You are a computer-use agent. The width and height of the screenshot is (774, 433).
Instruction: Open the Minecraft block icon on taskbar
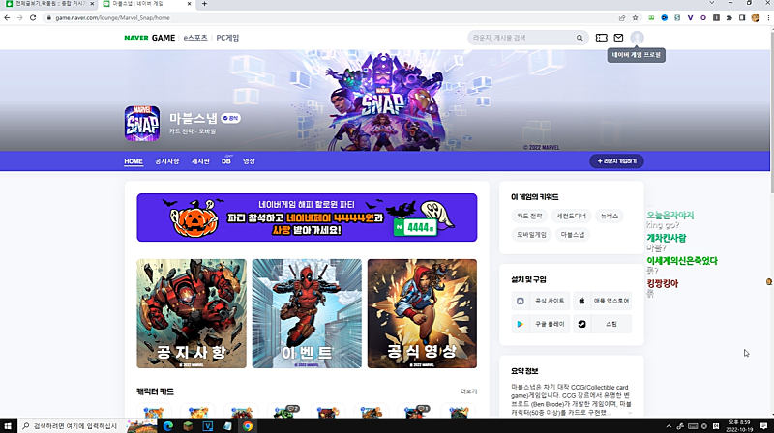[x=188, y=426]
